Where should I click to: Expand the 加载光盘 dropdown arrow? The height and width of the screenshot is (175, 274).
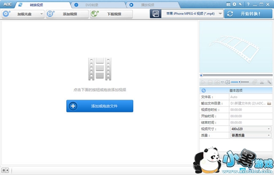click(x=42, y=14)
